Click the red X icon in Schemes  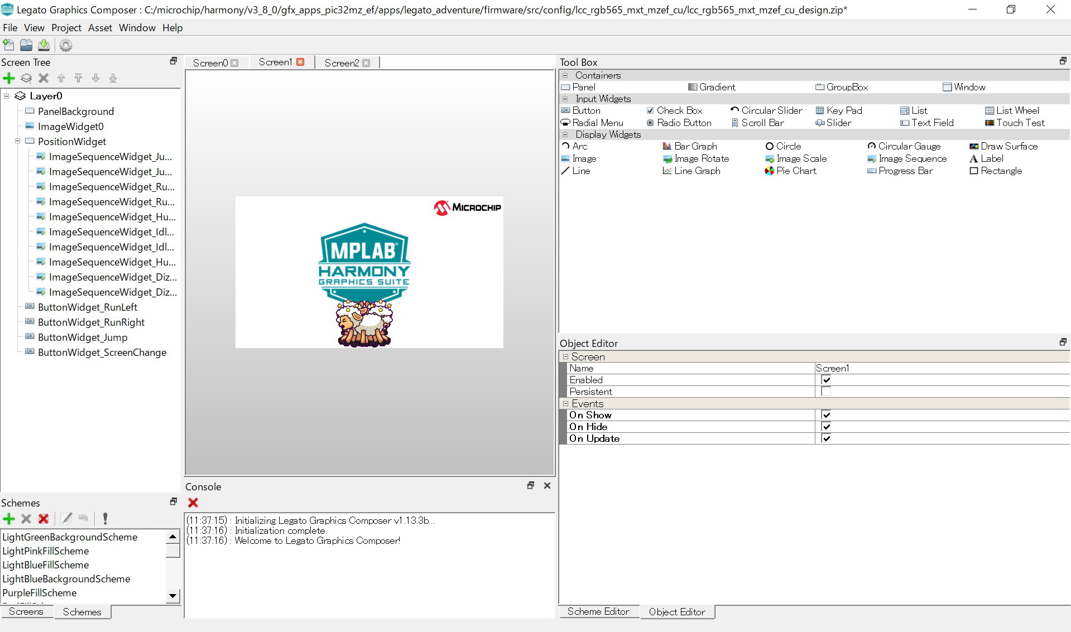click(x=44, y=519)
